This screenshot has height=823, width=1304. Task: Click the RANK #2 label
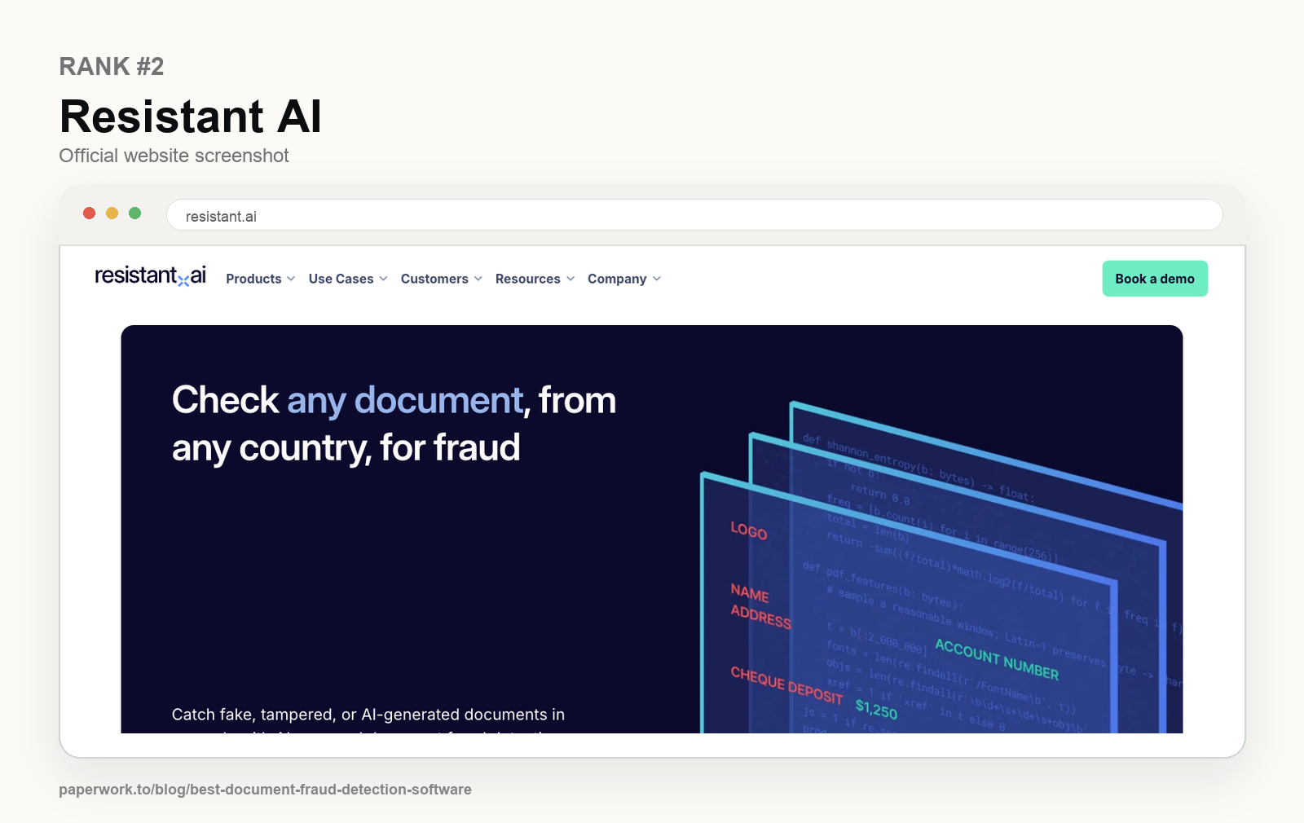pyautogui.click(x=112, y=66)
